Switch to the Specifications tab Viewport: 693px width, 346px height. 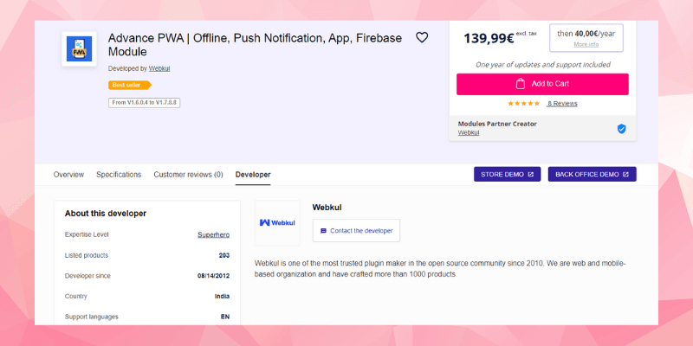click(119, 175)
